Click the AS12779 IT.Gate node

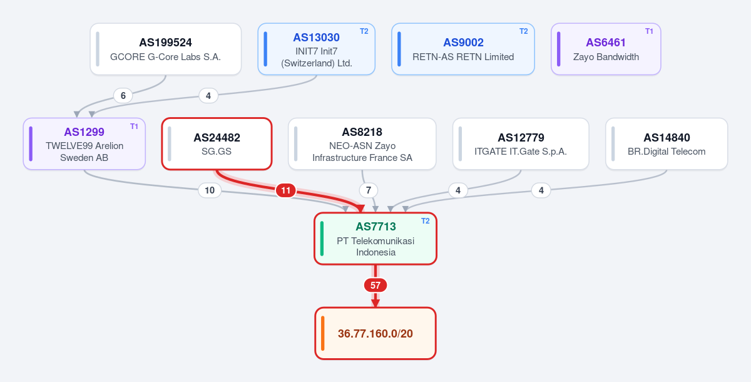[521, 143]
